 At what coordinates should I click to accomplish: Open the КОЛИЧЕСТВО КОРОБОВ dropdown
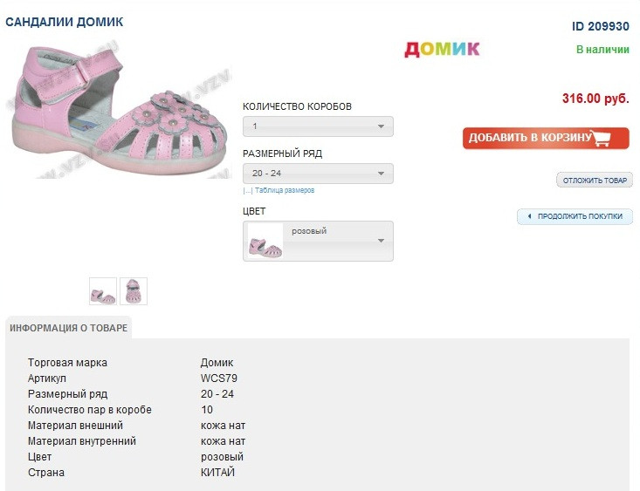(318, 126)
